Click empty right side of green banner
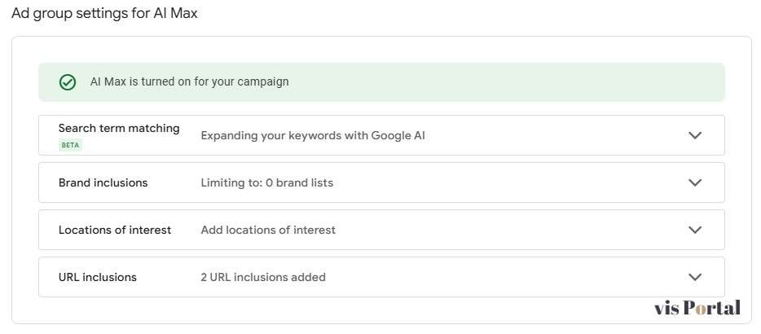The image size is (761, 334). [x=570, y=81]
